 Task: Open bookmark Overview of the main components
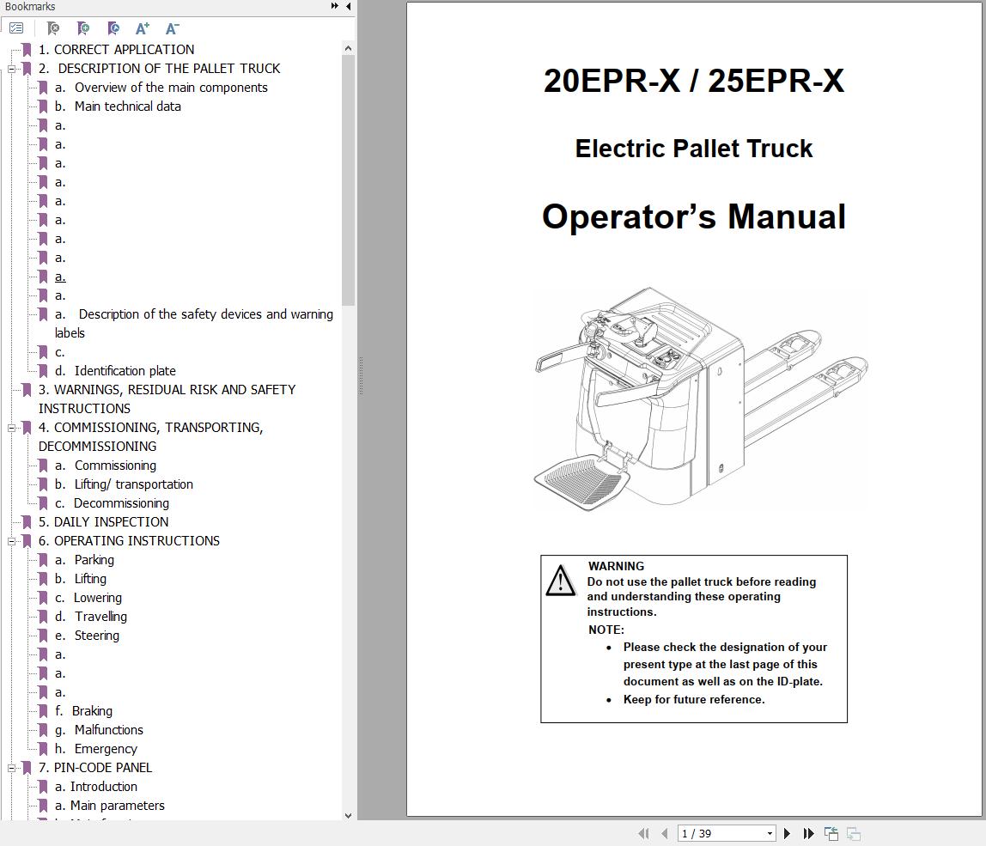click(x=161, y=88)
